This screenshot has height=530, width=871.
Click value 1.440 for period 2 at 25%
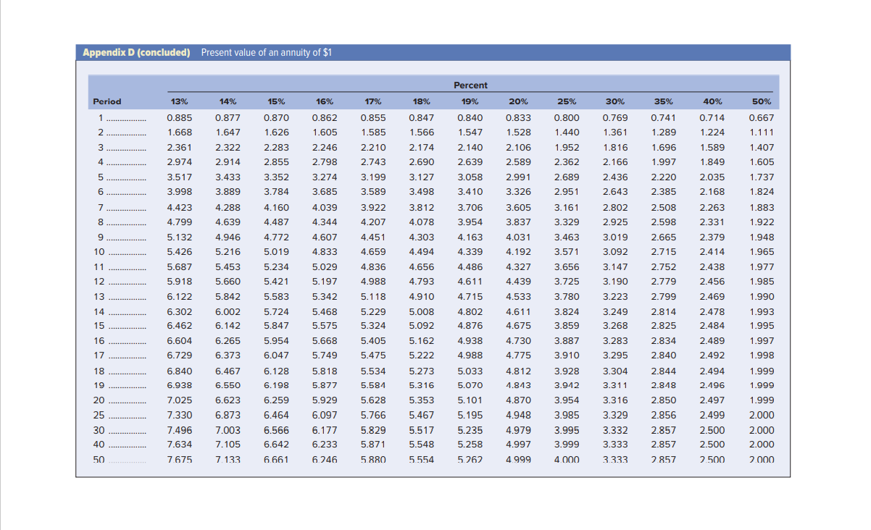coord(567,132)
